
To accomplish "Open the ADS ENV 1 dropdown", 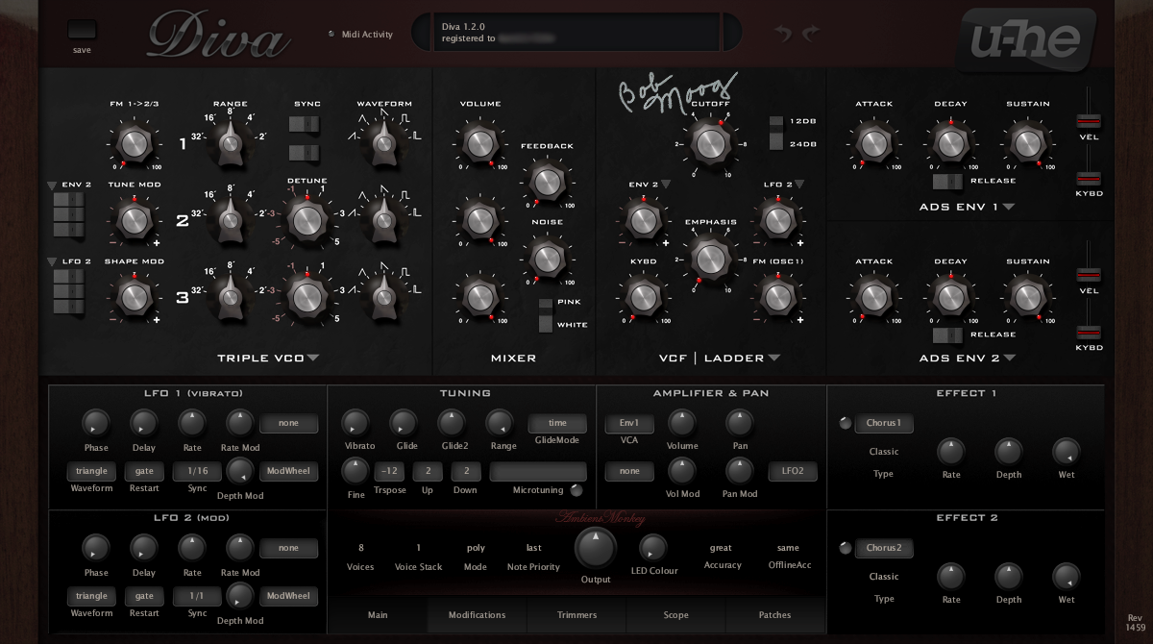I will point(1010,207).
